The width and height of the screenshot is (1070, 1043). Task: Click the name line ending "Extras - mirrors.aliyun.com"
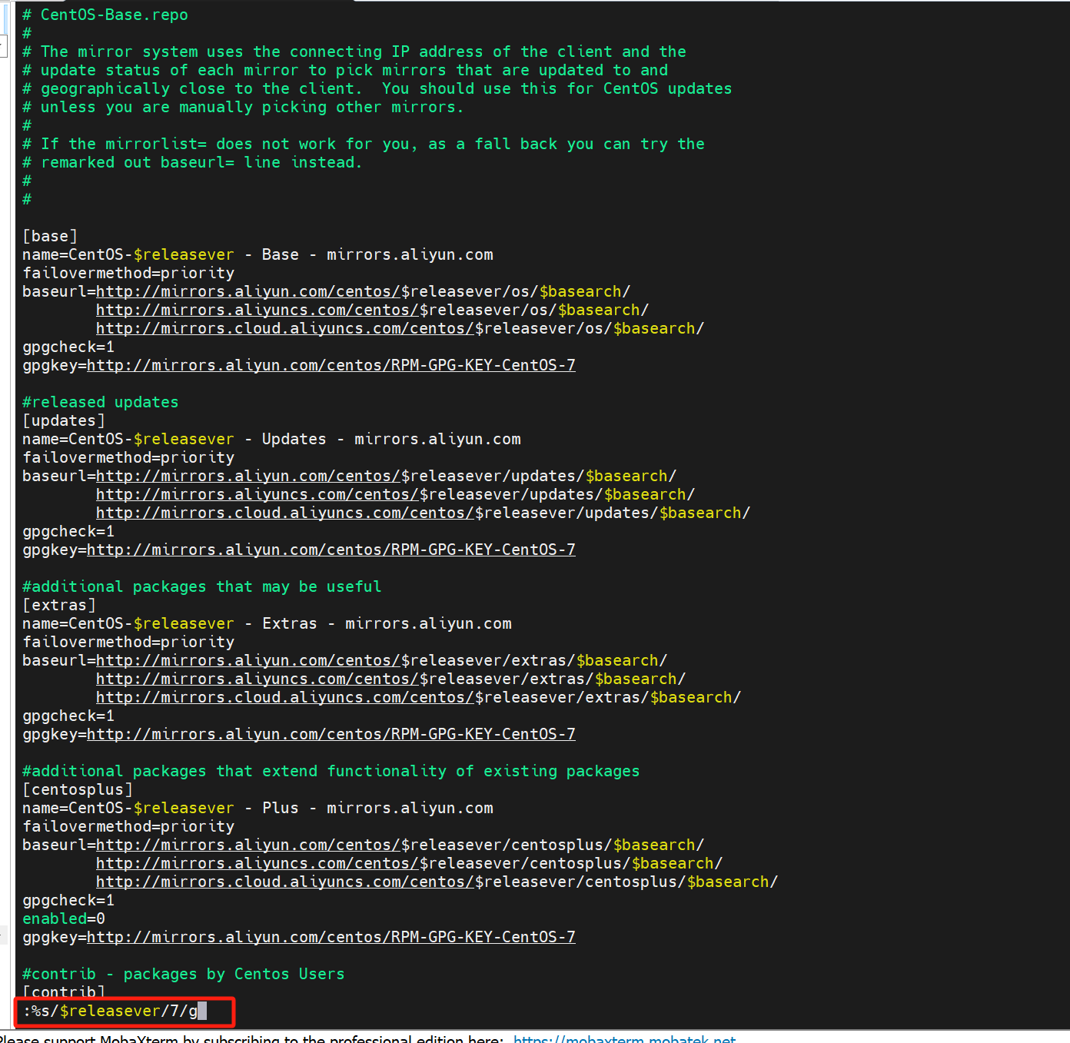click(x=267, y=623)
